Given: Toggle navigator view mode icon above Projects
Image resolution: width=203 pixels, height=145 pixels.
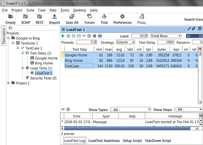Looking at the screenshot, I should click(x=10, y=28).
